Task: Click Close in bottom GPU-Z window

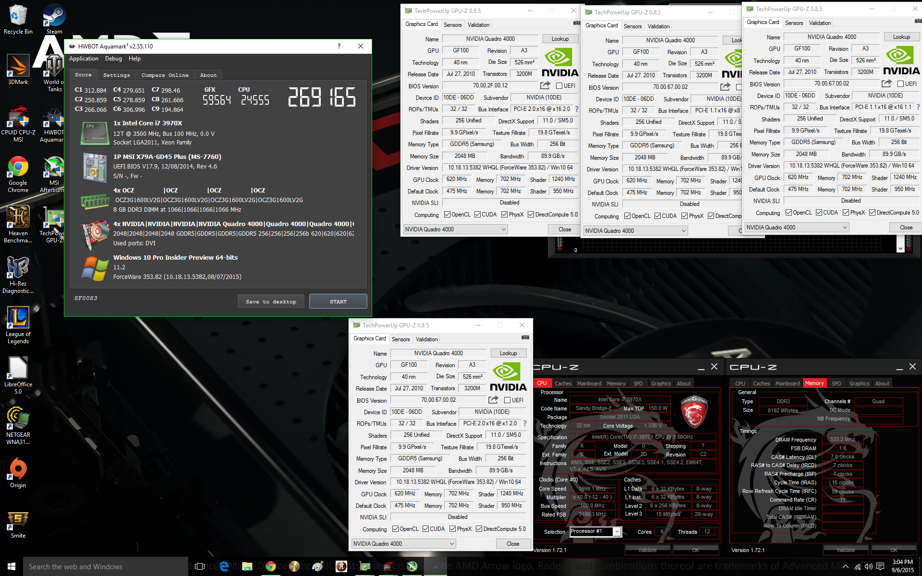Action: pyautogui.click(x=513, y=544)
